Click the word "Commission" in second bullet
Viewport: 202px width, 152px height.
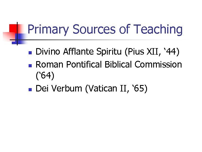(158, 64)
